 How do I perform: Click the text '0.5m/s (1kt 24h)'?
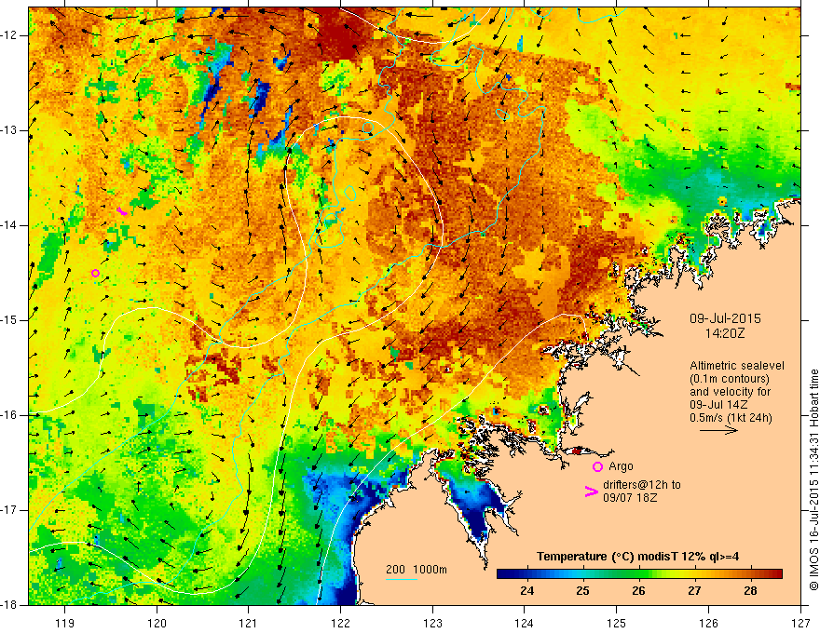click(731, 418)
